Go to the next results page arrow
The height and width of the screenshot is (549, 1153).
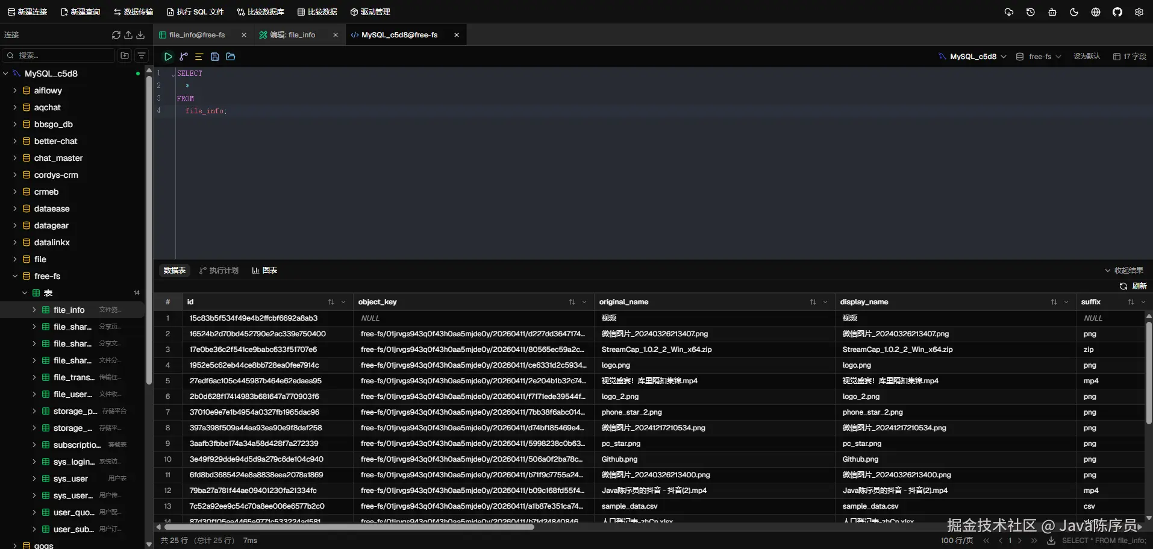[1020, 541]
